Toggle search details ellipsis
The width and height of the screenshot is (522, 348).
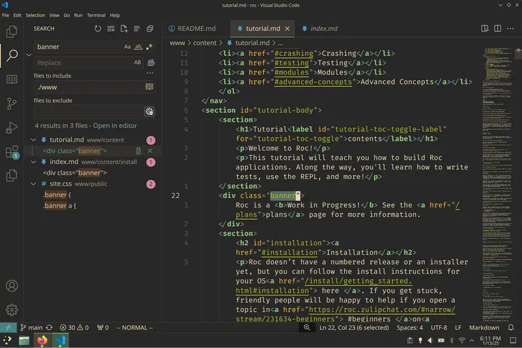pyautogui.click(x=150, y=73)
